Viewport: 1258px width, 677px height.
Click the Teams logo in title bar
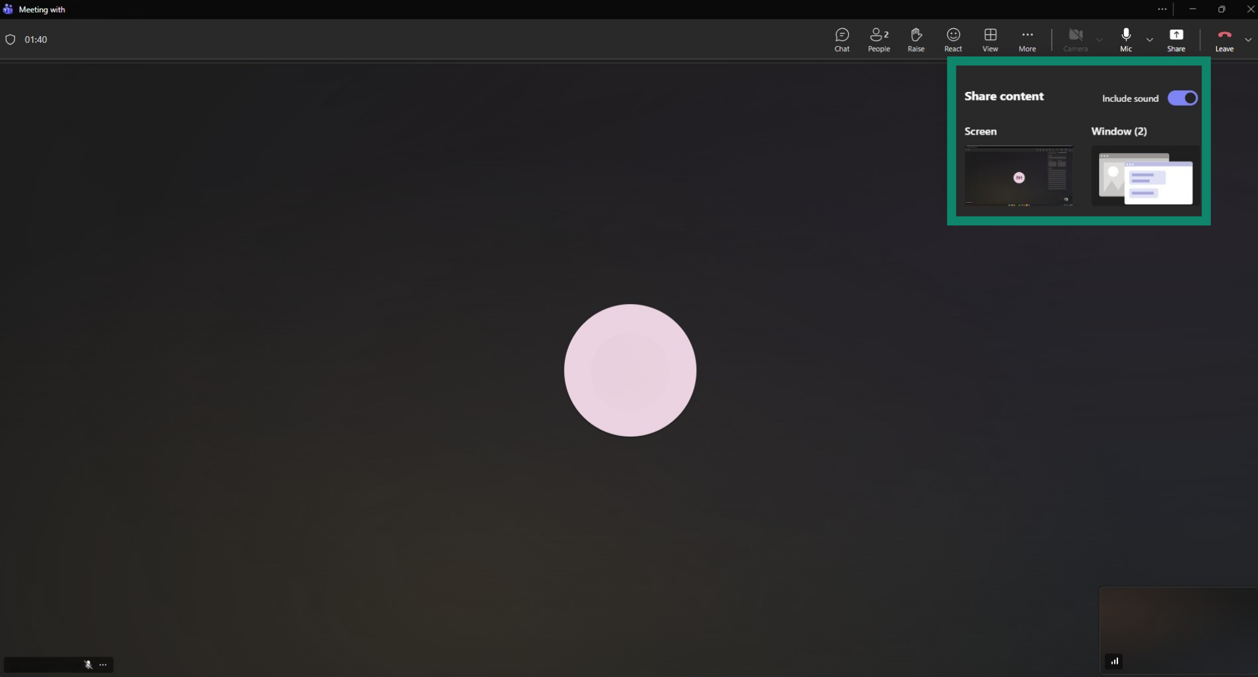coord(8,9)
